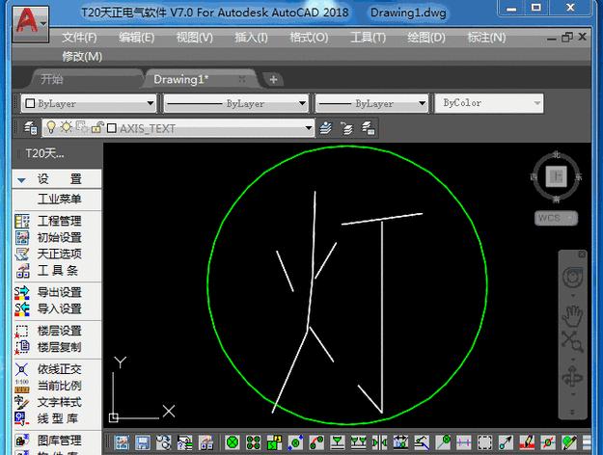Viewport: 603px width, 455px height.
Task: Click the dashed rectangle toolbar icon
Action: 484,442
